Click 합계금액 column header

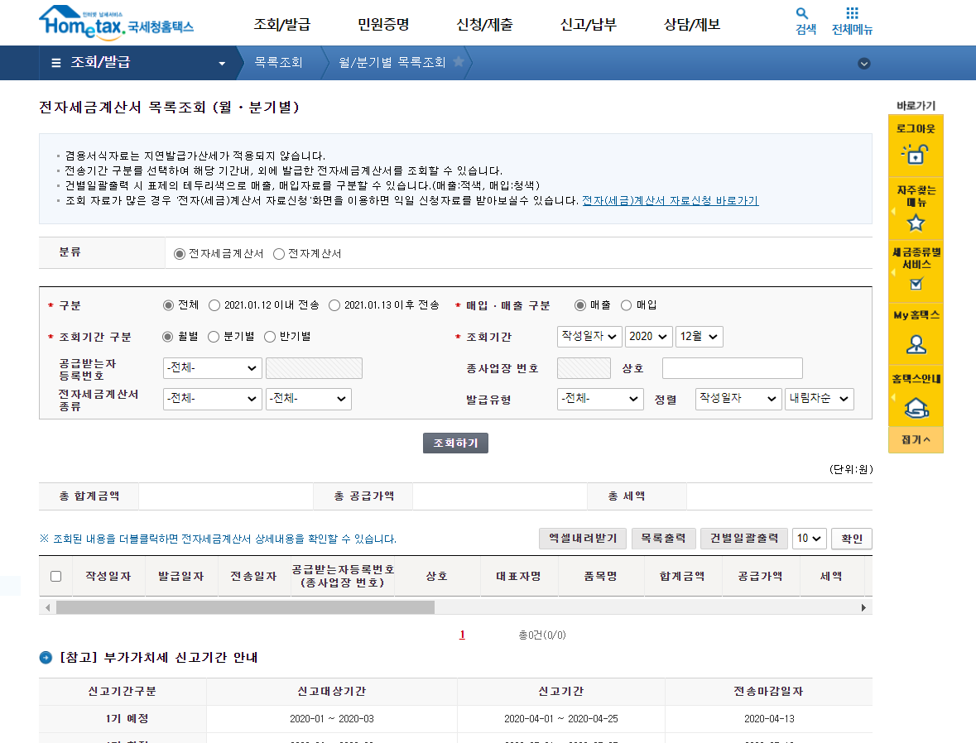pyautogui.click(x=682, y=576)
